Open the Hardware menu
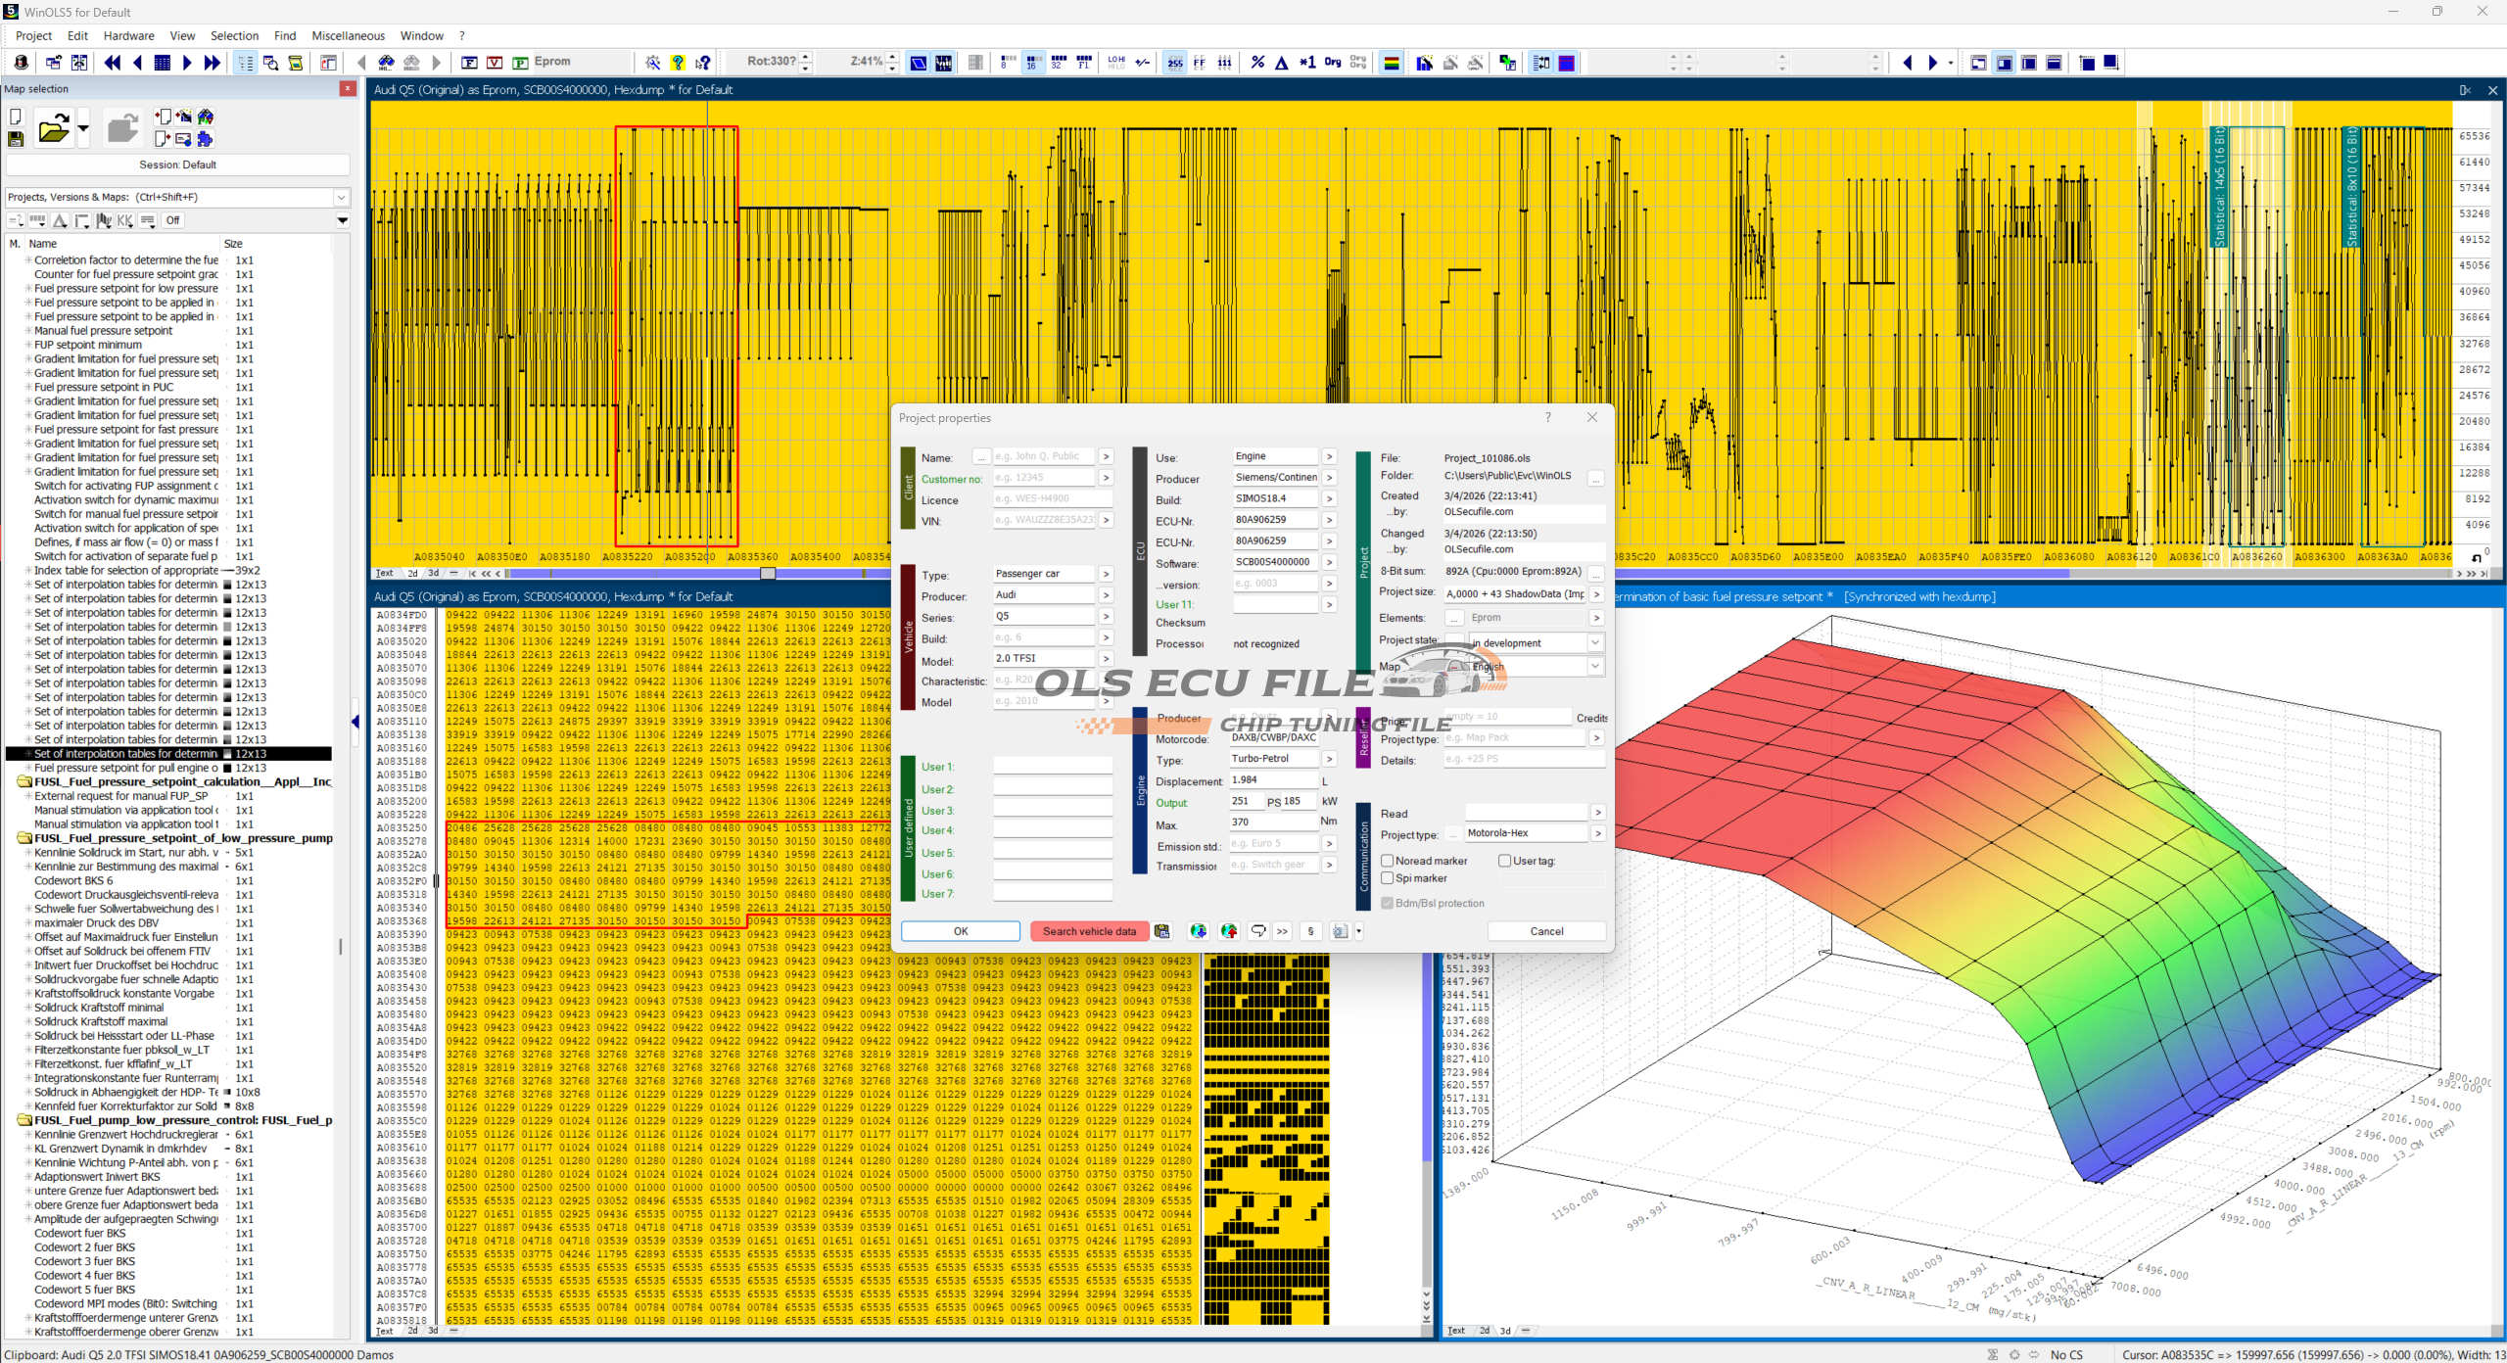 tap(128, 35)
